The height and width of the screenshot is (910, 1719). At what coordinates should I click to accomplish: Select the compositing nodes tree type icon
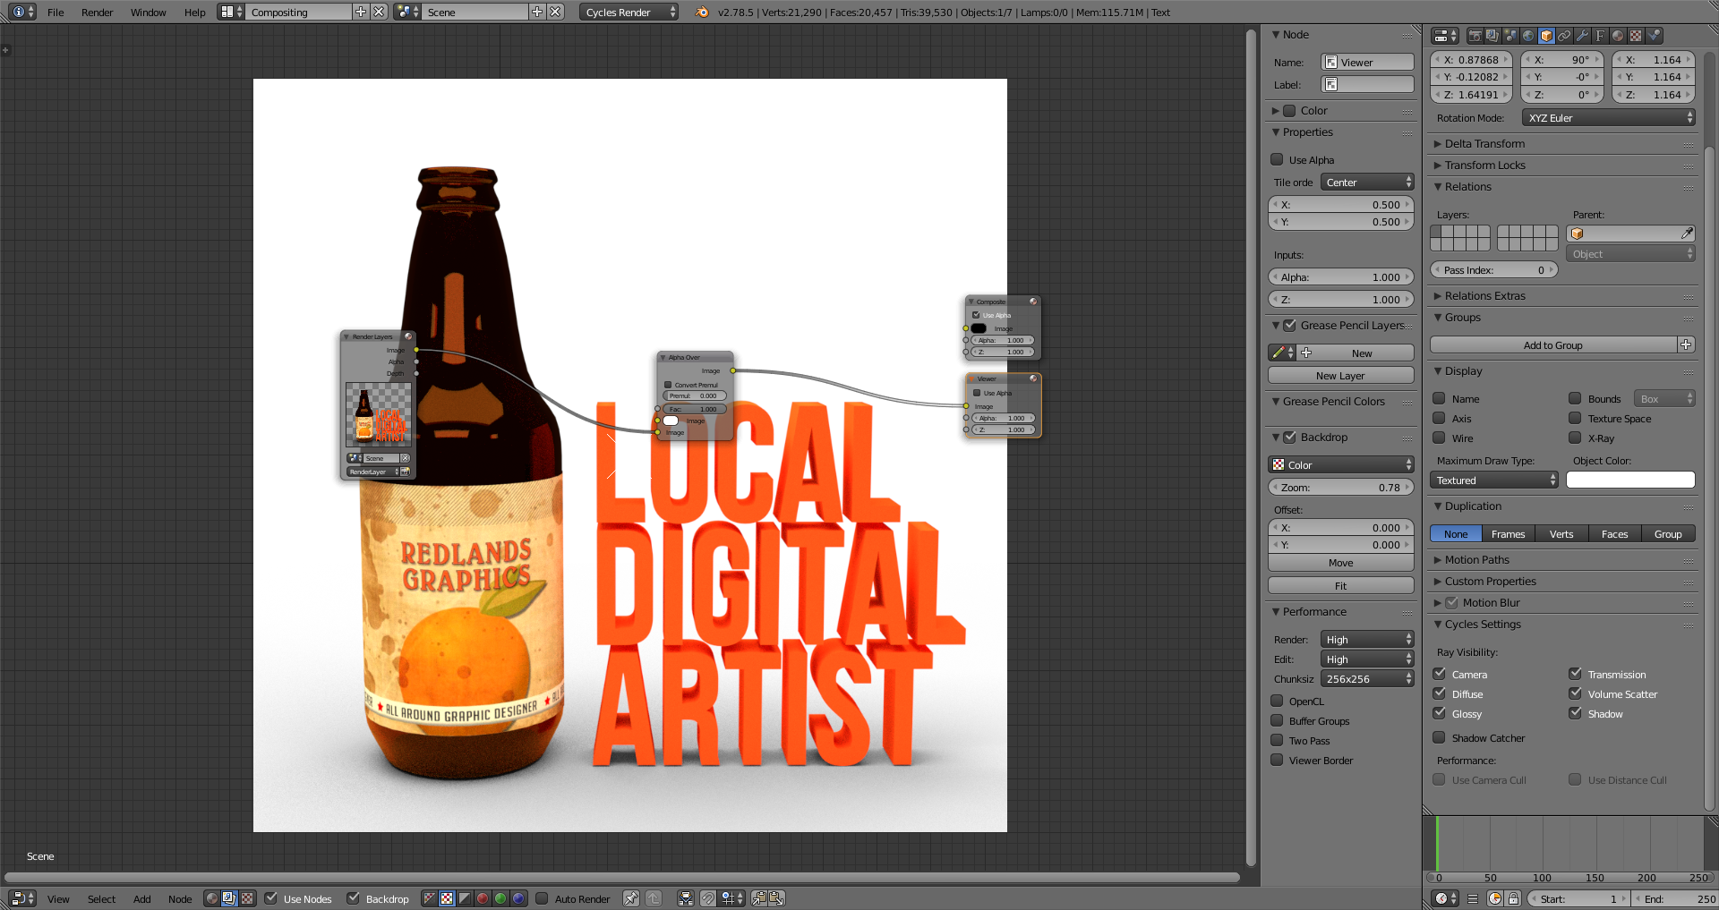click(x=229, y=898)
